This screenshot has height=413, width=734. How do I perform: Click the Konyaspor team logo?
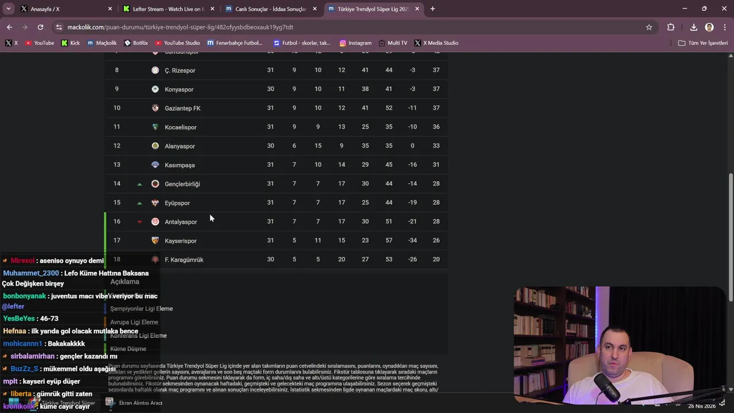tap(155, 89)
